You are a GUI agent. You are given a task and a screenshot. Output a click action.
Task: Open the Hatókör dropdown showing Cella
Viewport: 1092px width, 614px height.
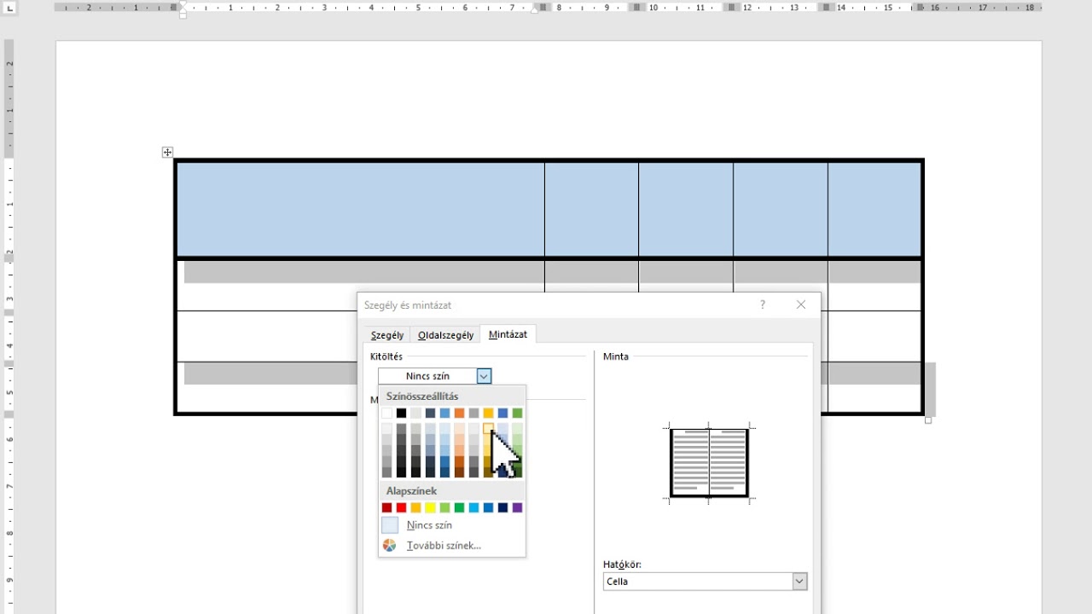[705, 582]
